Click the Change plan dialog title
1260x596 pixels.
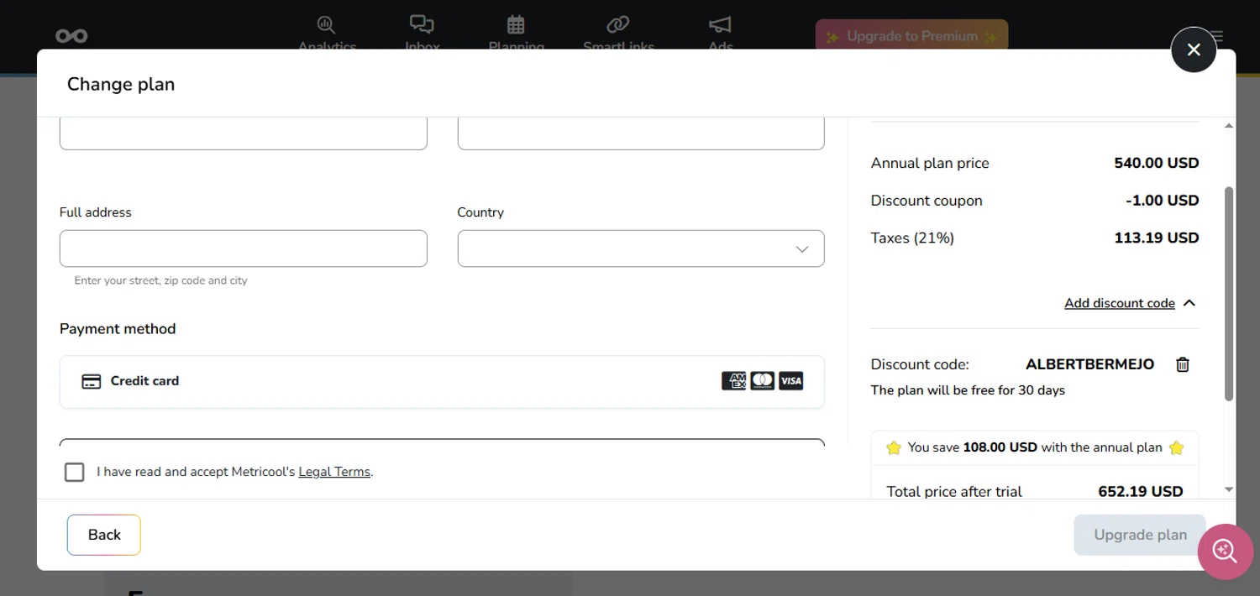121,84
